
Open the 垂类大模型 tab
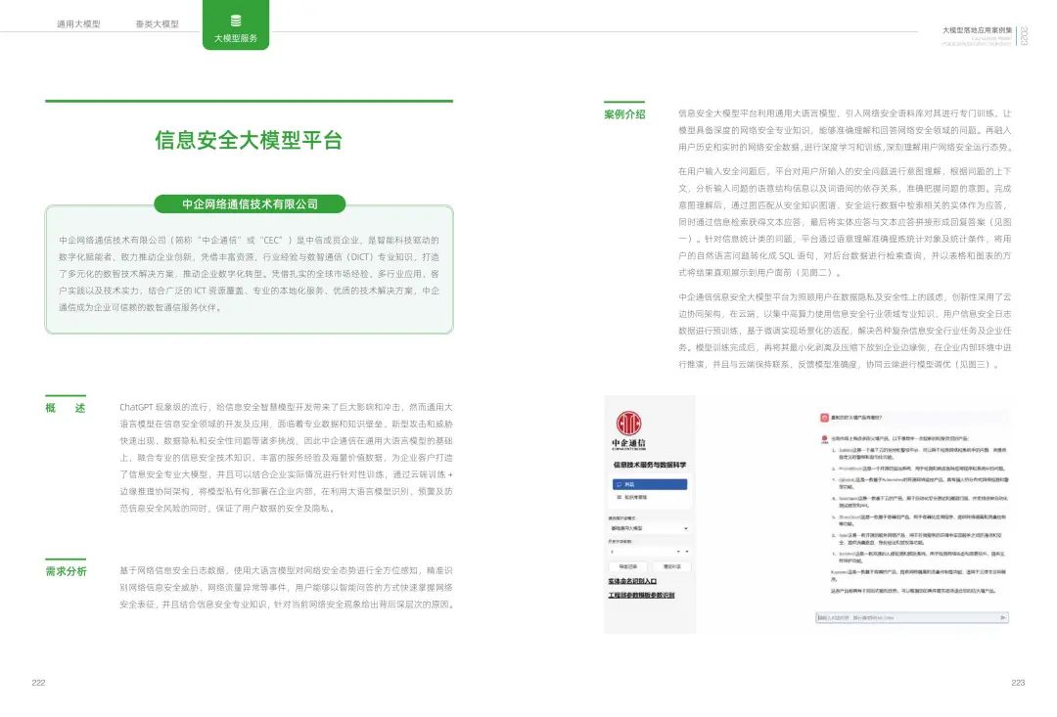coord(157,24)
